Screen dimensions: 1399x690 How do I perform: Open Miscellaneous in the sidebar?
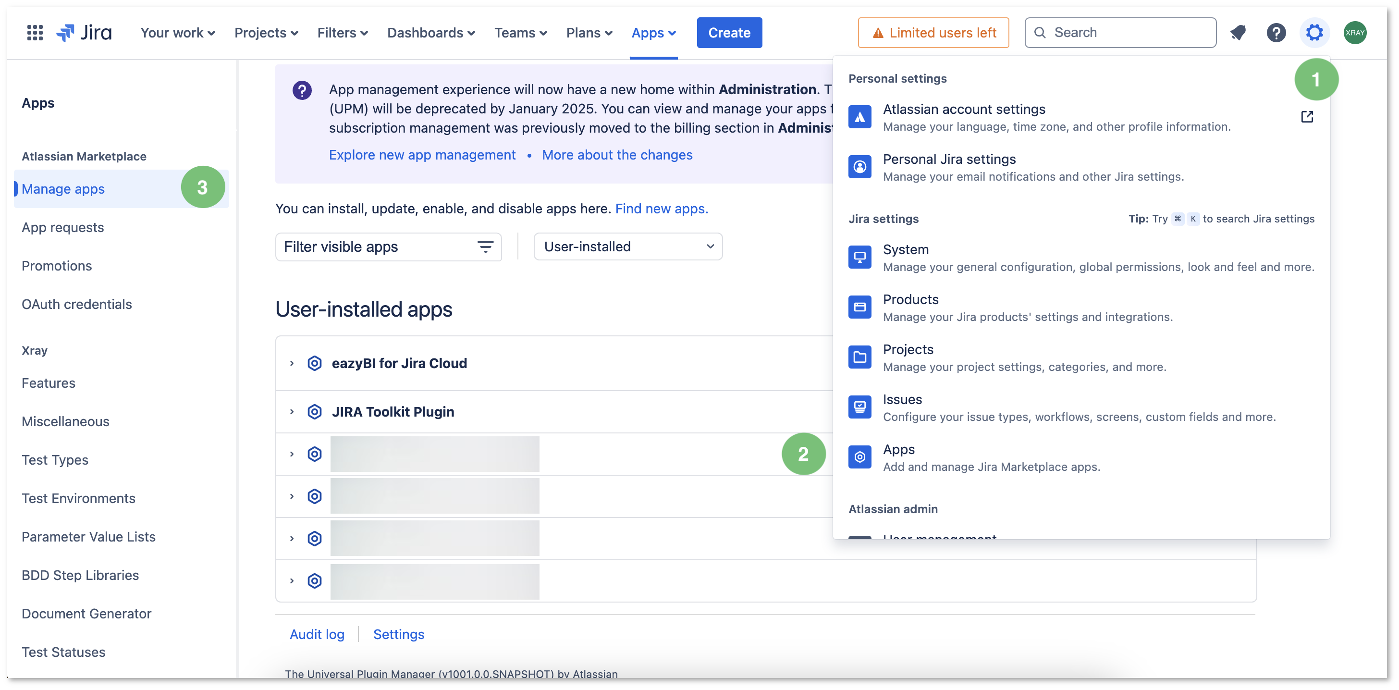coord(65,422)
